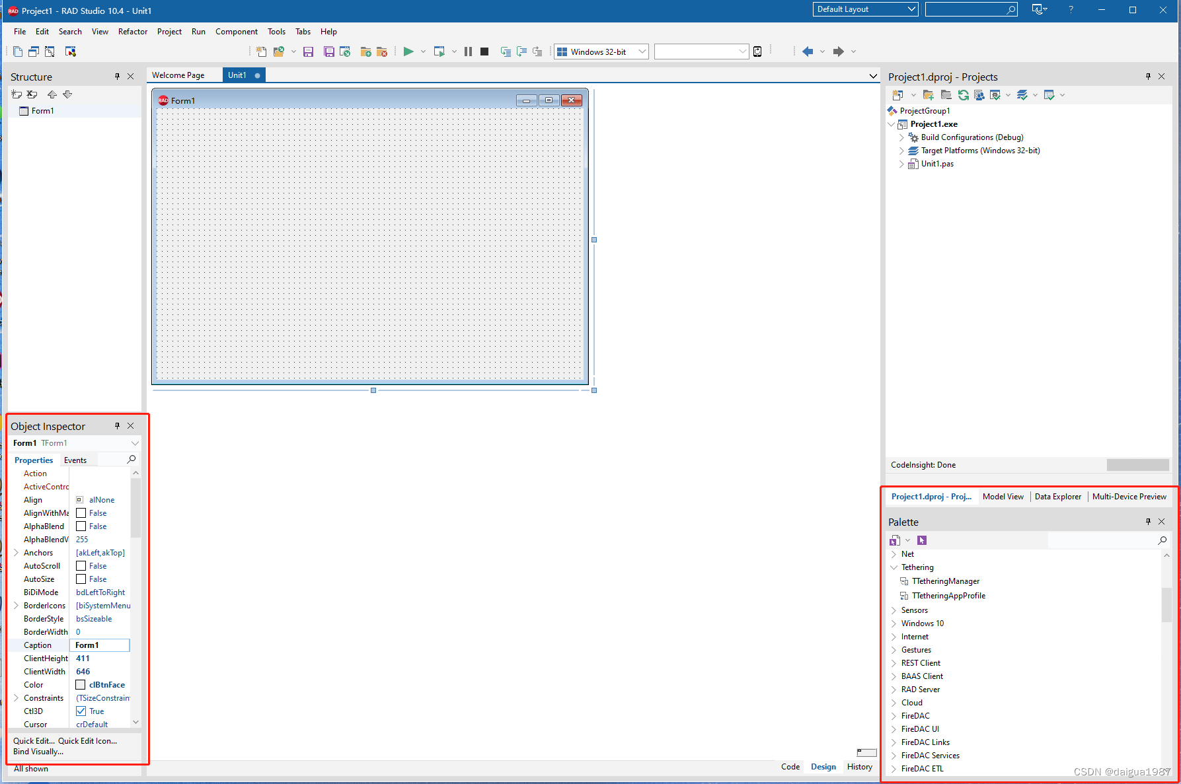The width and height of the screenshot is (1181, 784).
Task: Click the Palette categories icon
Action: 895,540
